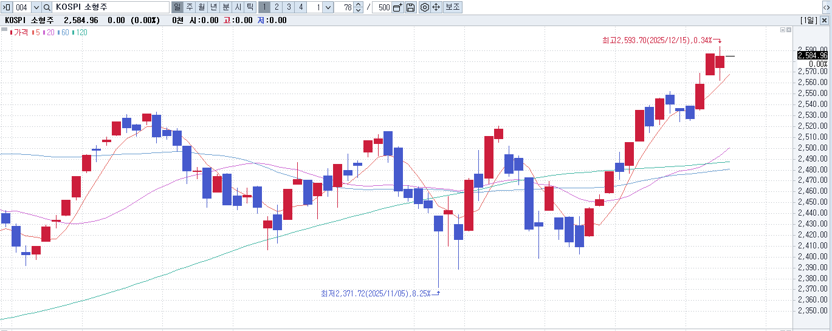The height and width of the screenshot is (331, 832).
Task: Click the save (floppy disk) icon
Action: pos(411,7)
